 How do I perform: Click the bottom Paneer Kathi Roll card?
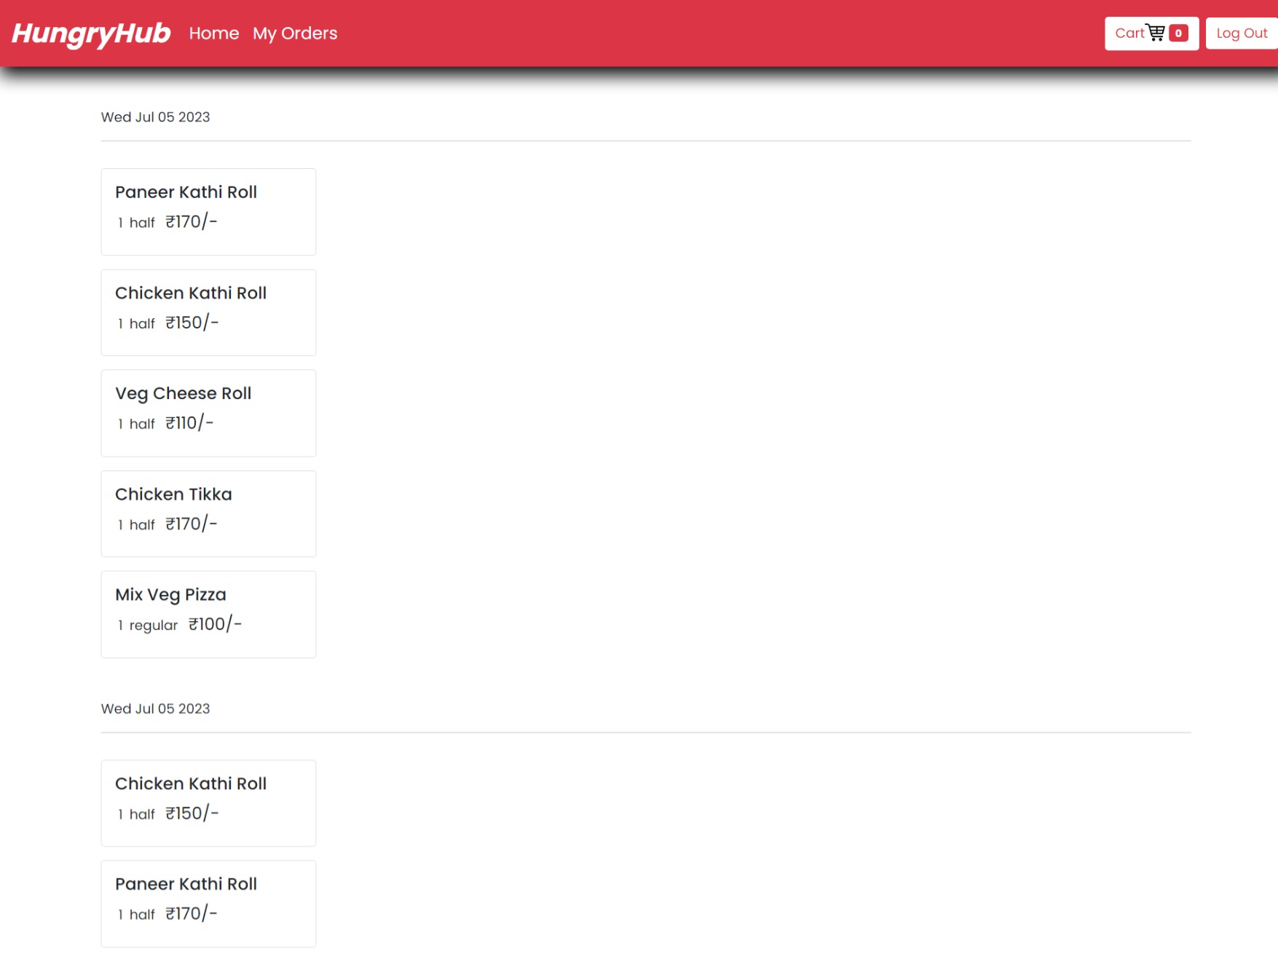(x=208, y=903)
